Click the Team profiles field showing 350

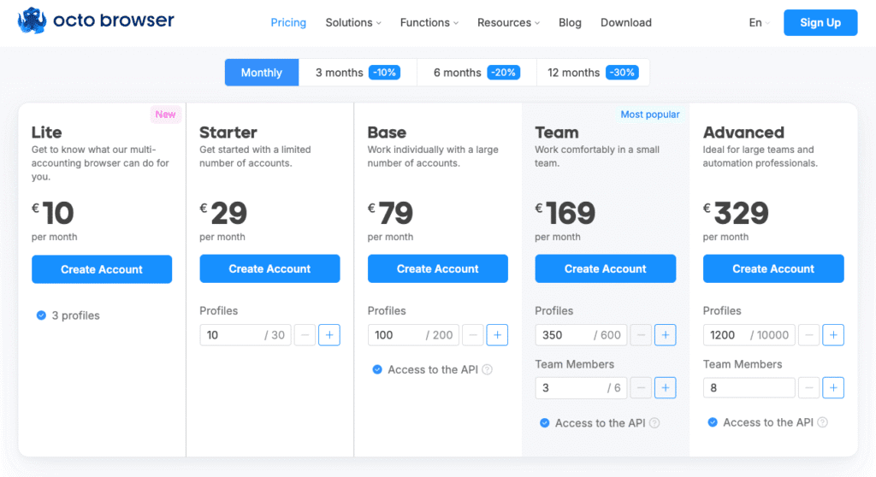(581, 335)
